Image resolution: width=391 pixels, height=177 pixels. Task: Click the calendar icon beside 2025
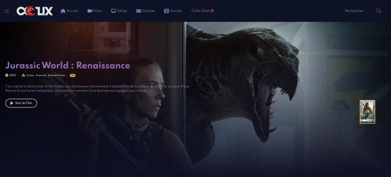[x=7, y=75]
